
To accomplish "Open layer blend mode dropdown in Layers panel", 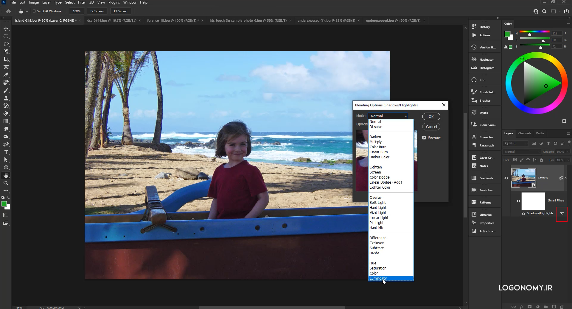I will coord(522,152).
